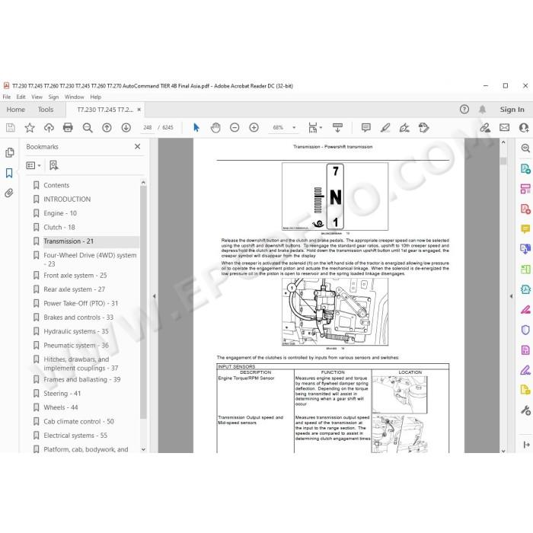Go to next page arrow
Viewport: 533px width, 533px height.
coord(126,128)
